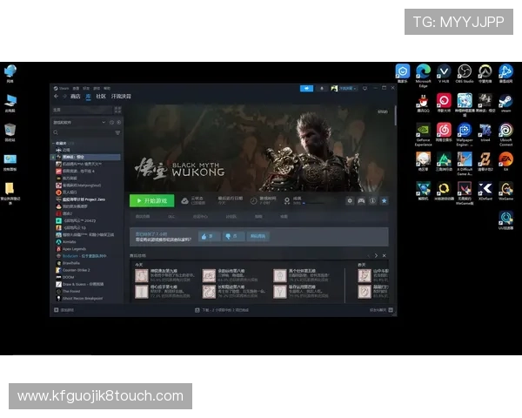
Task: Click the green Start Game (开始游戏) button
Action: point(152,200)
